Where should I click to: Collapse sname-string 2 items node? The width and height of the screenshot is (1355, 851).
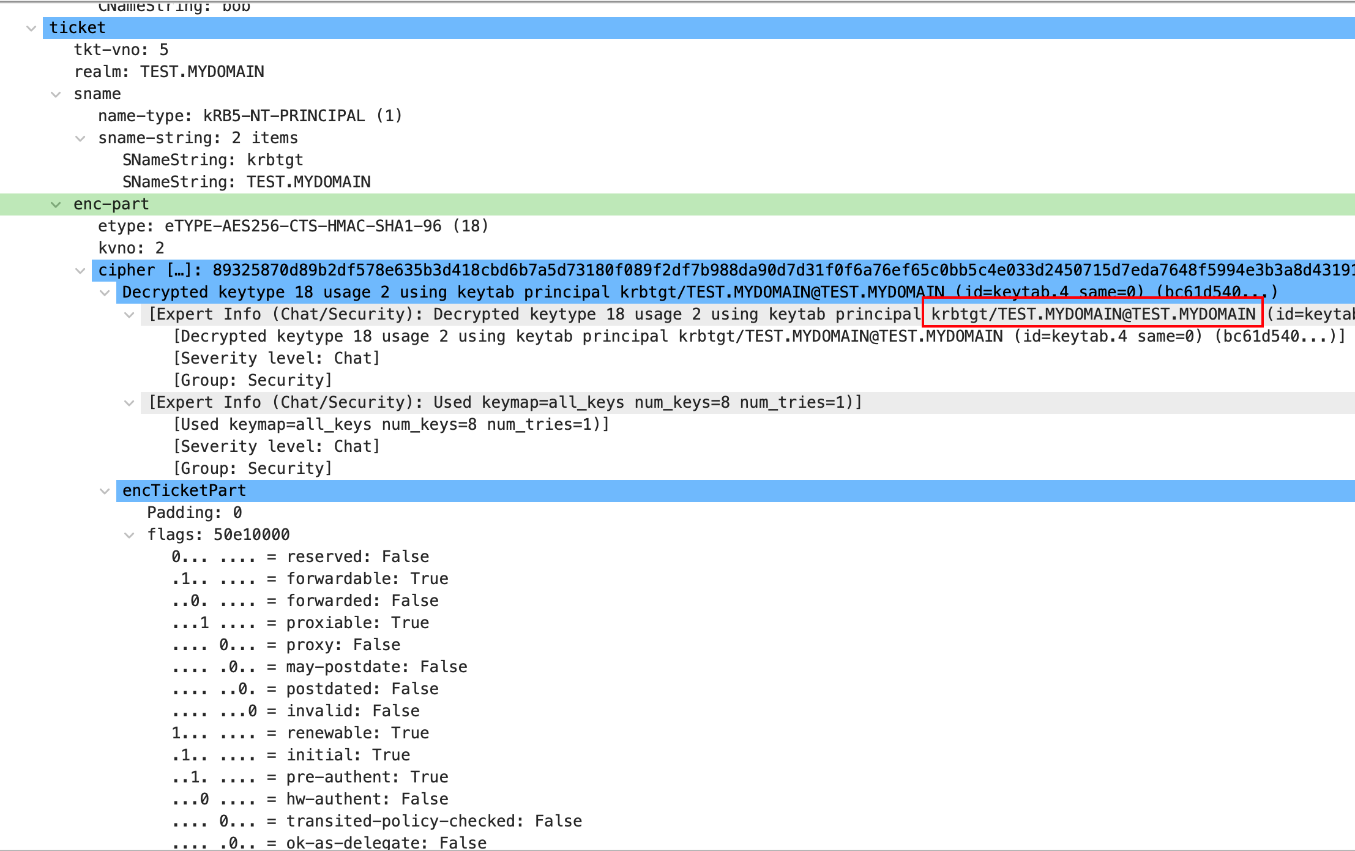click(80, 138)
